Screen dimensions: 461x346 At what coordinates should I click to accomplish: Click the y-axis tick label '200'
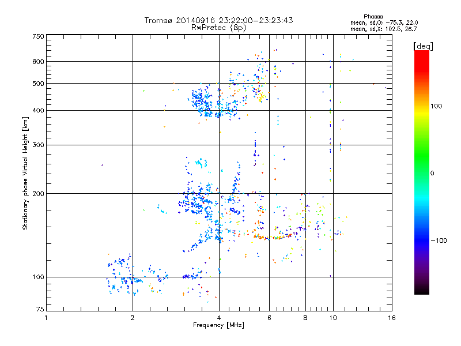(x=38, y=194)
